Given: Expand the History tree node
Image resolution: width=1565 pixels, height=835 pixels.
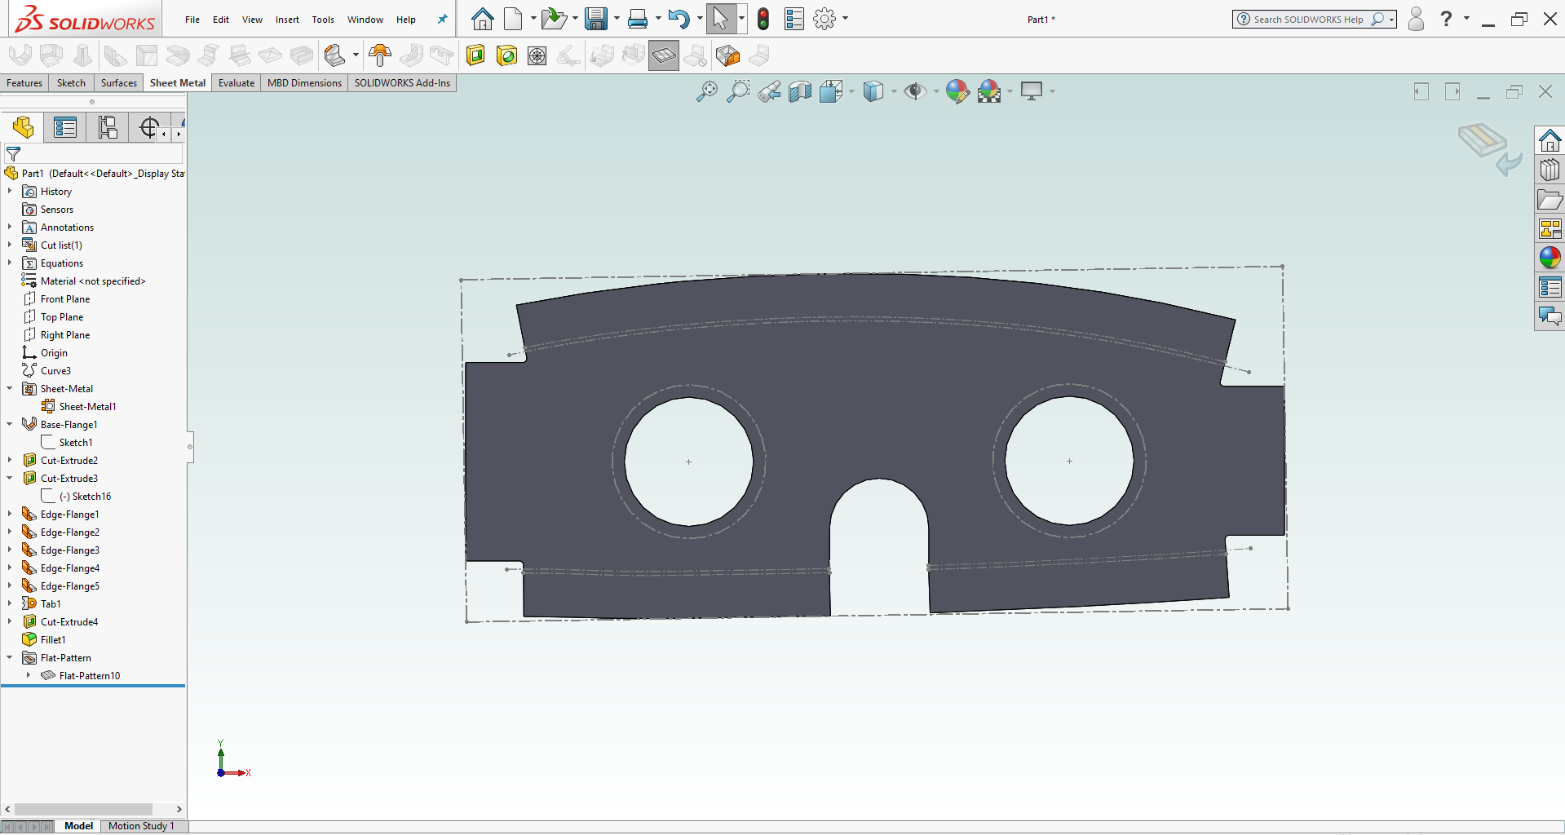Looking at the screenshot, I should pos(10,192).
